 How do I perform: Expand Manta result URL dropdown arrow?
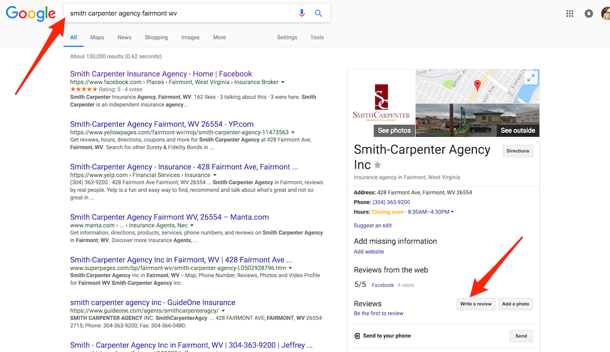(192, 226)
